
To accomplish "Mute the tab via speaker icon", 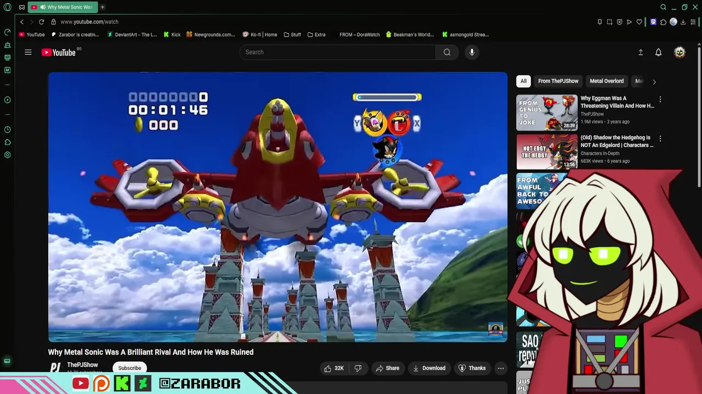I will [x=43, y=7].
